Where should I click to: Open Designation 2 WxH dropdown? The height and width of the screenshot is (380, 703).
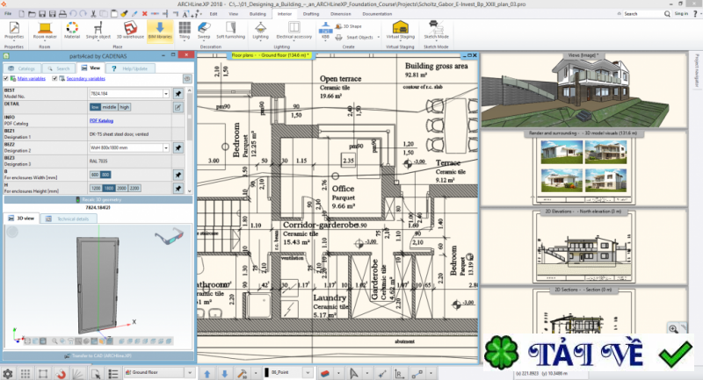[165, 147]
